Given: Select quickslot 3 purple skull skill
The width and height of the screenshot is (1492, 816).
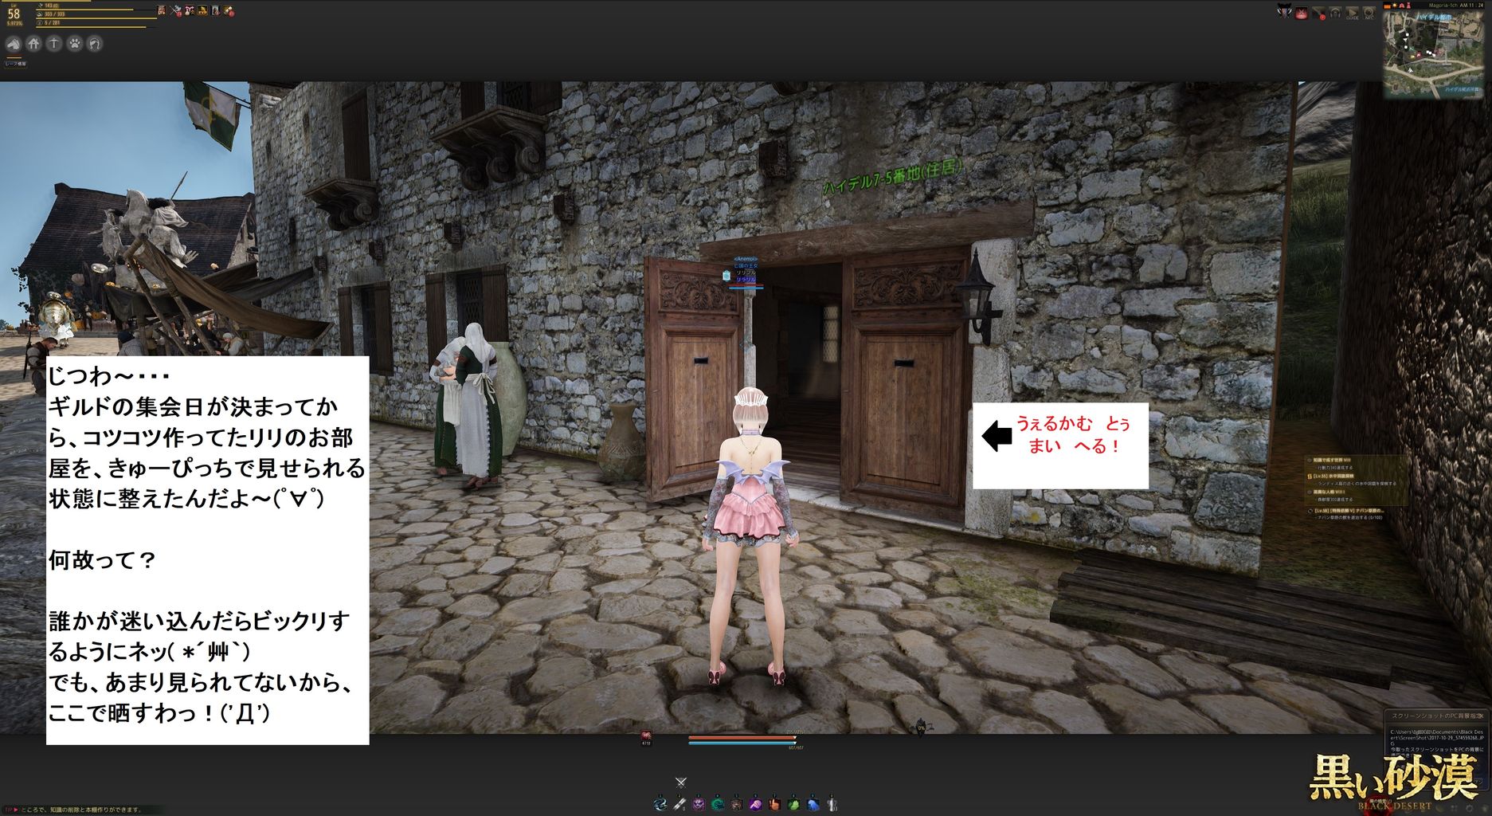Looking at the screenshot, I should [699, 803].
